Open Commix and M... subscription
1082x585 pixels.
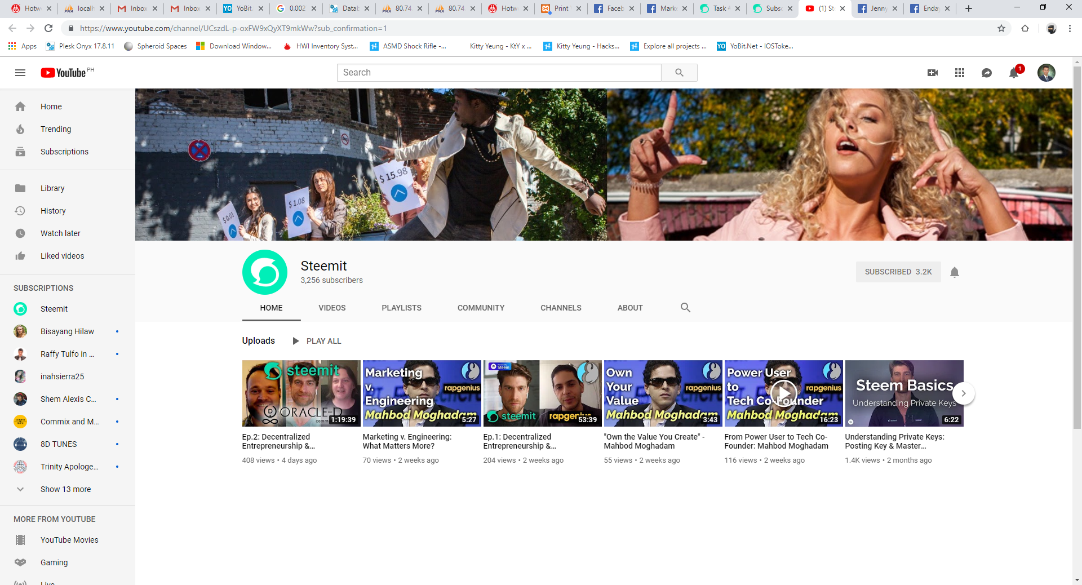68,422
